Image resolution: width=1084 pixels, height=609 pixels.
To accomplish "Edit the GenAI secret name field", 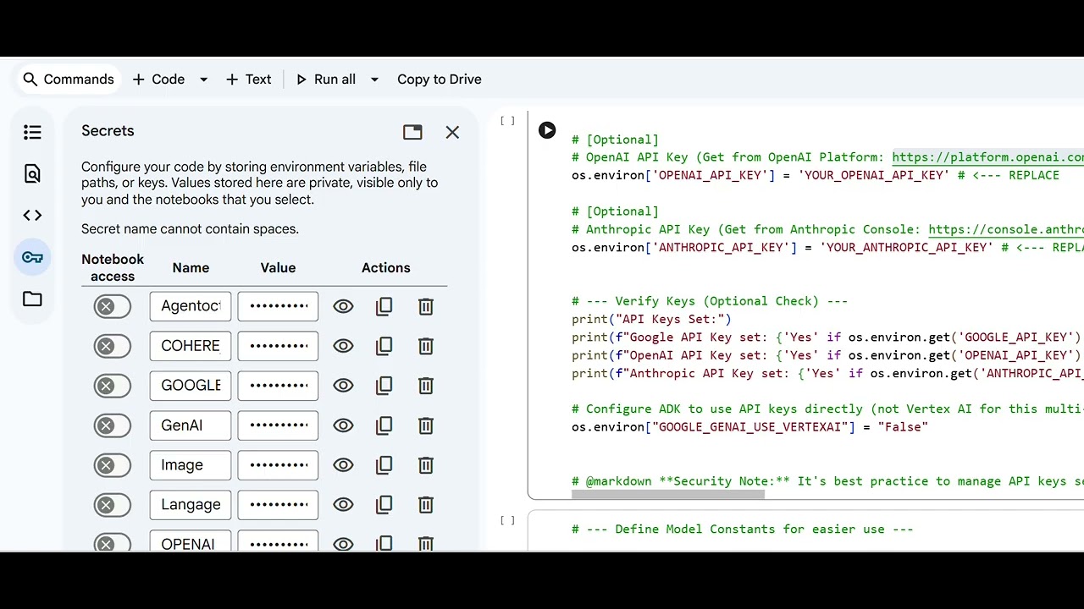I will (x=191, y=425).
